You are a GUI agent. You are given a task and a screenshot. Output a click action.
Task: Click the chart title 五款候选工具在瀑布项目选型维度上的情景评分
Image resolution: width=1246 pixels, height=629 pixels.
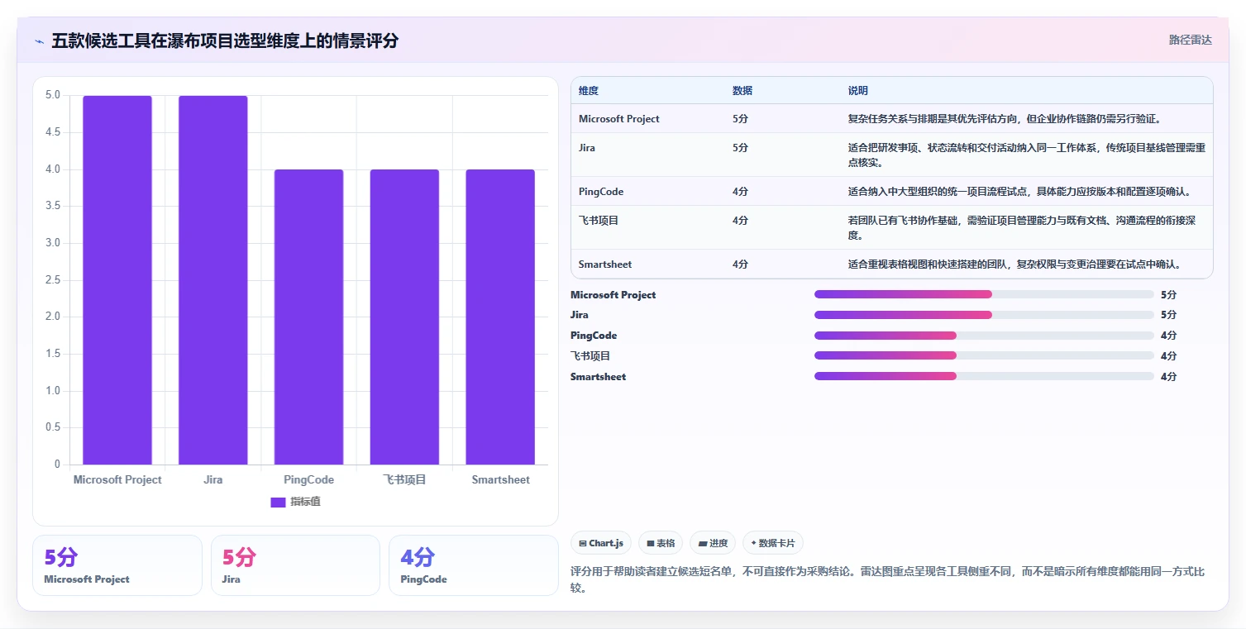[x=225, y=41]
